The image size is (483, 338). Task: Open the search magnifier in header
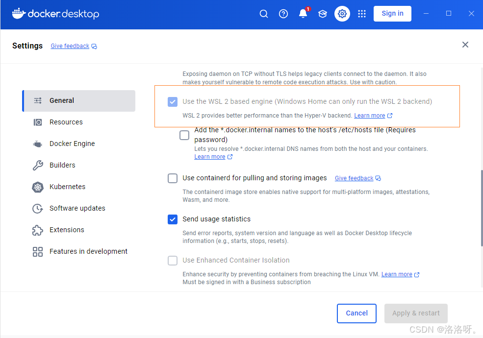pos(264,14)
